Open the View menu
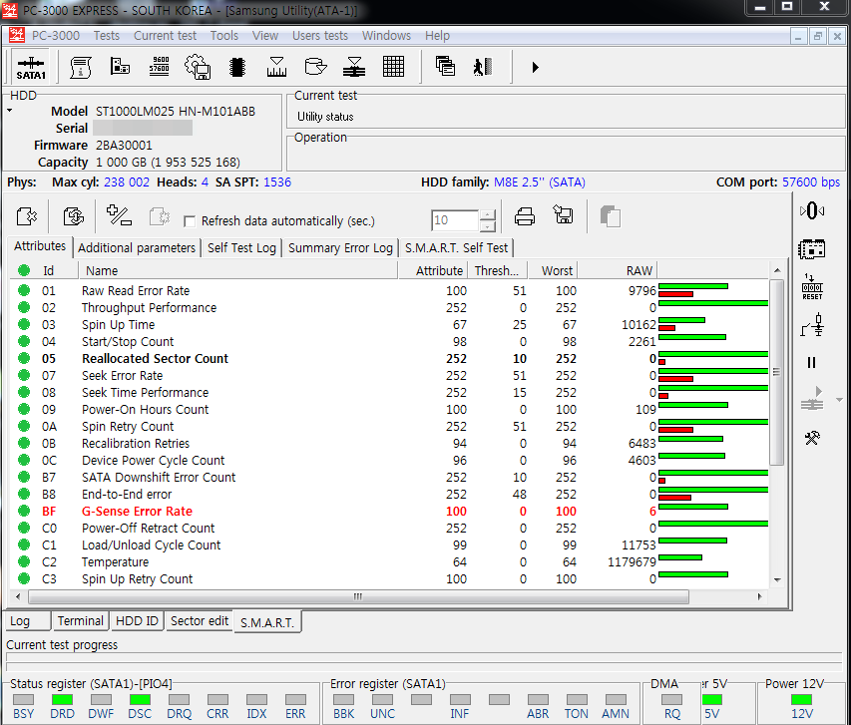 (264, 36)
